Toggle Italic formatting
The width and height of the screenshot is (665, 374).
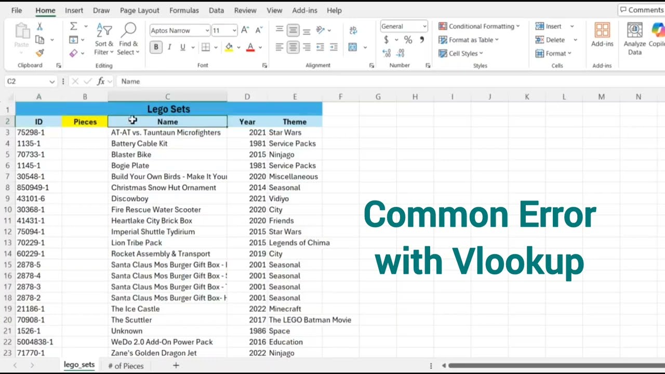pos(169,47)
